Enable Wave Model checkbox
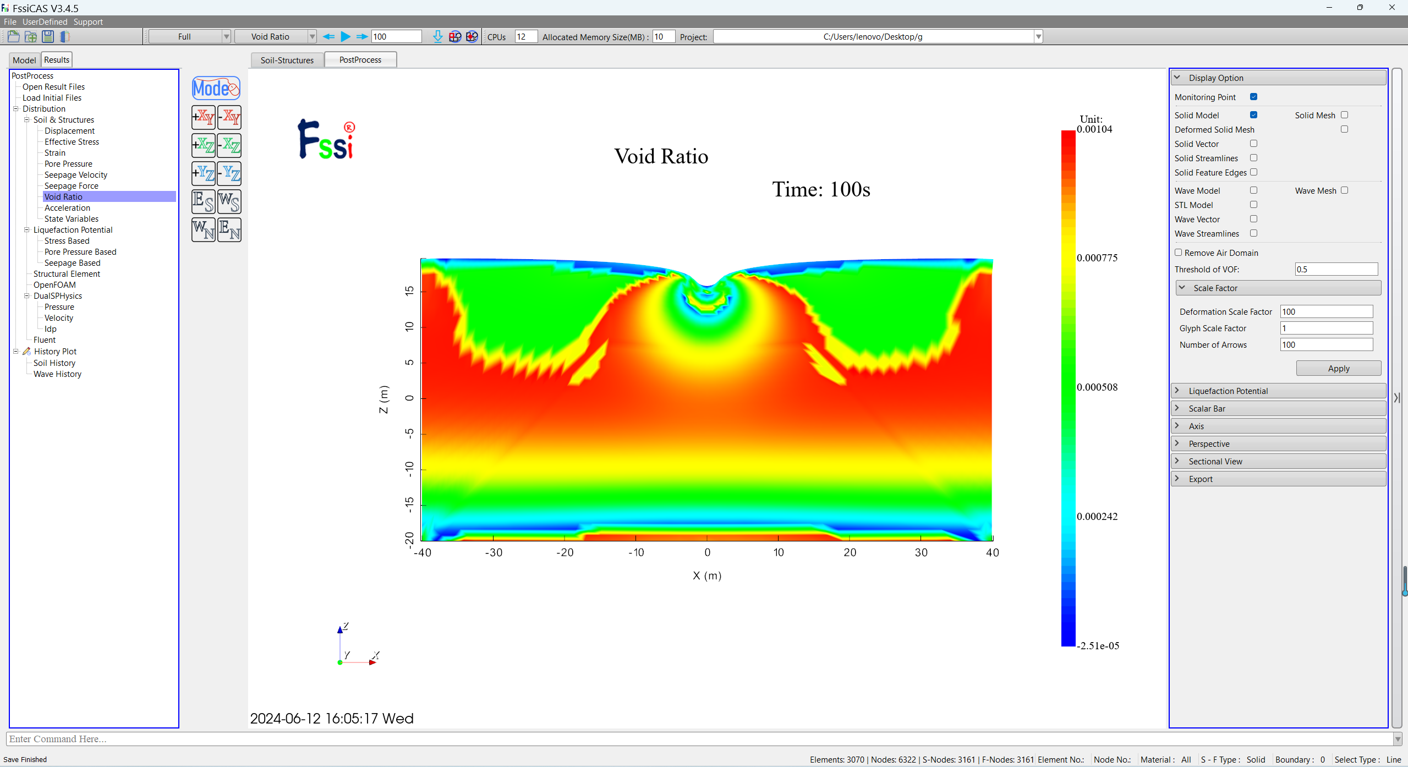1408x767 pixels. [1253, 190]
